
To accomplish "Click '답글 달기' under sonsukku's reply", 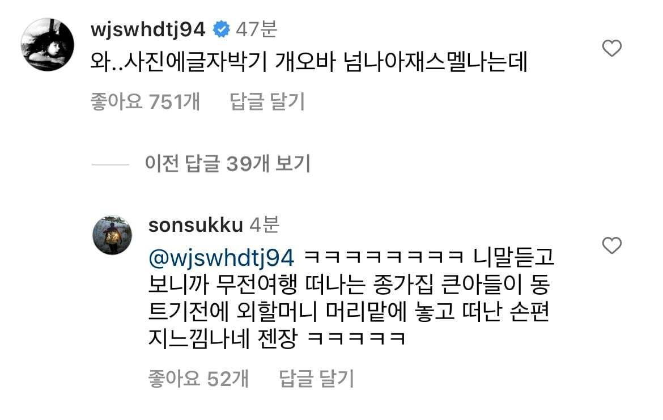I will pyautogui.click(x=316, y=378).
